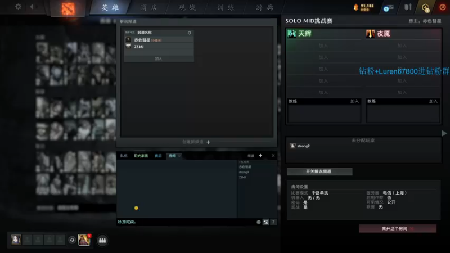The image size is (450, 253).
Task: Click 离开这个房间 leave lobby button
Action: click(x=398, y=228)
